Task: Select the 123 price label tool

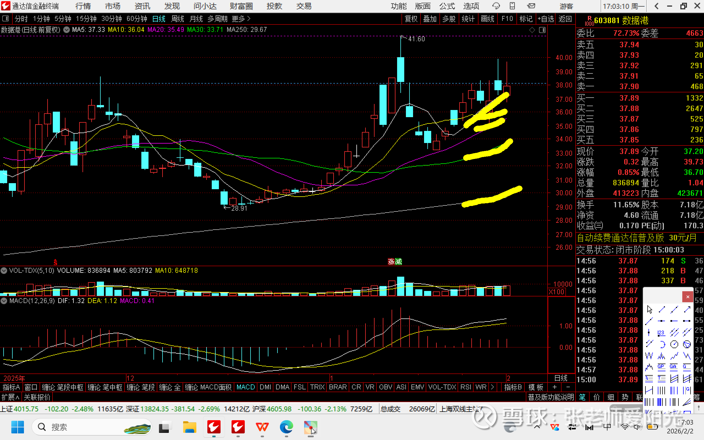Action: point(661,333)
